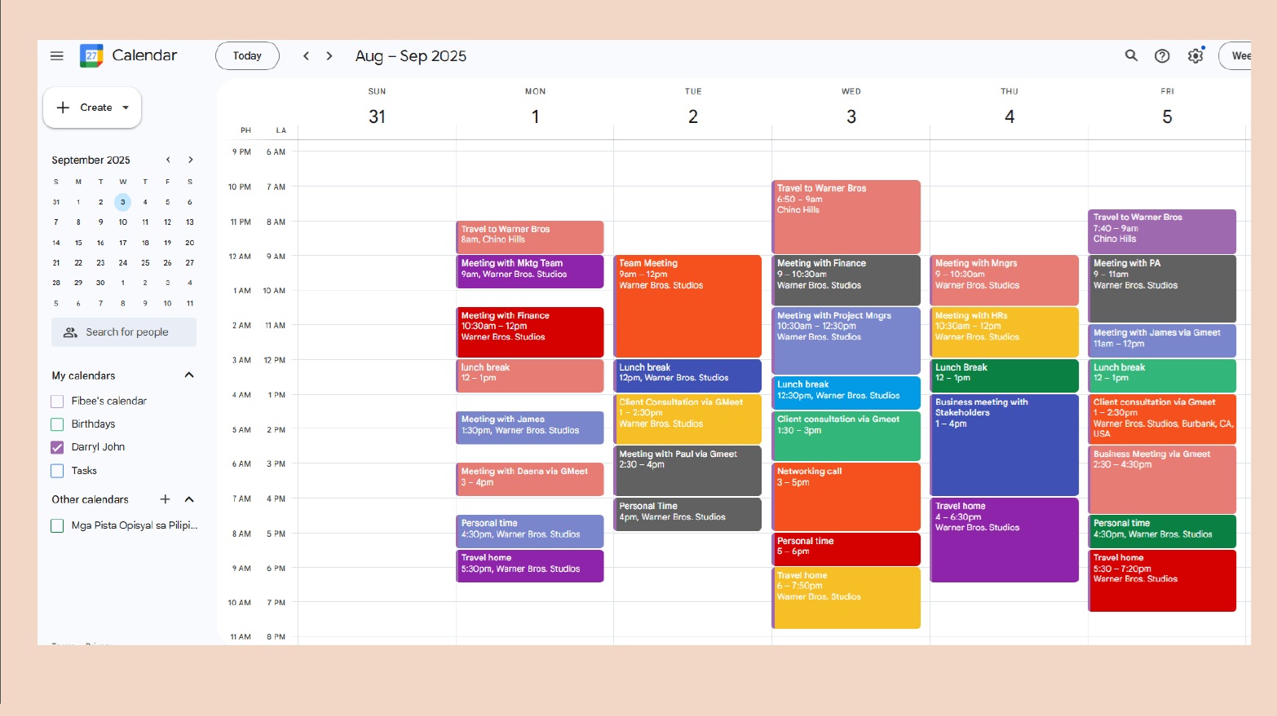Image resolution: width=1277 pixels, height=716 pixels.
Task: Open the main menu hamburger icon
Action: (56, 55)
